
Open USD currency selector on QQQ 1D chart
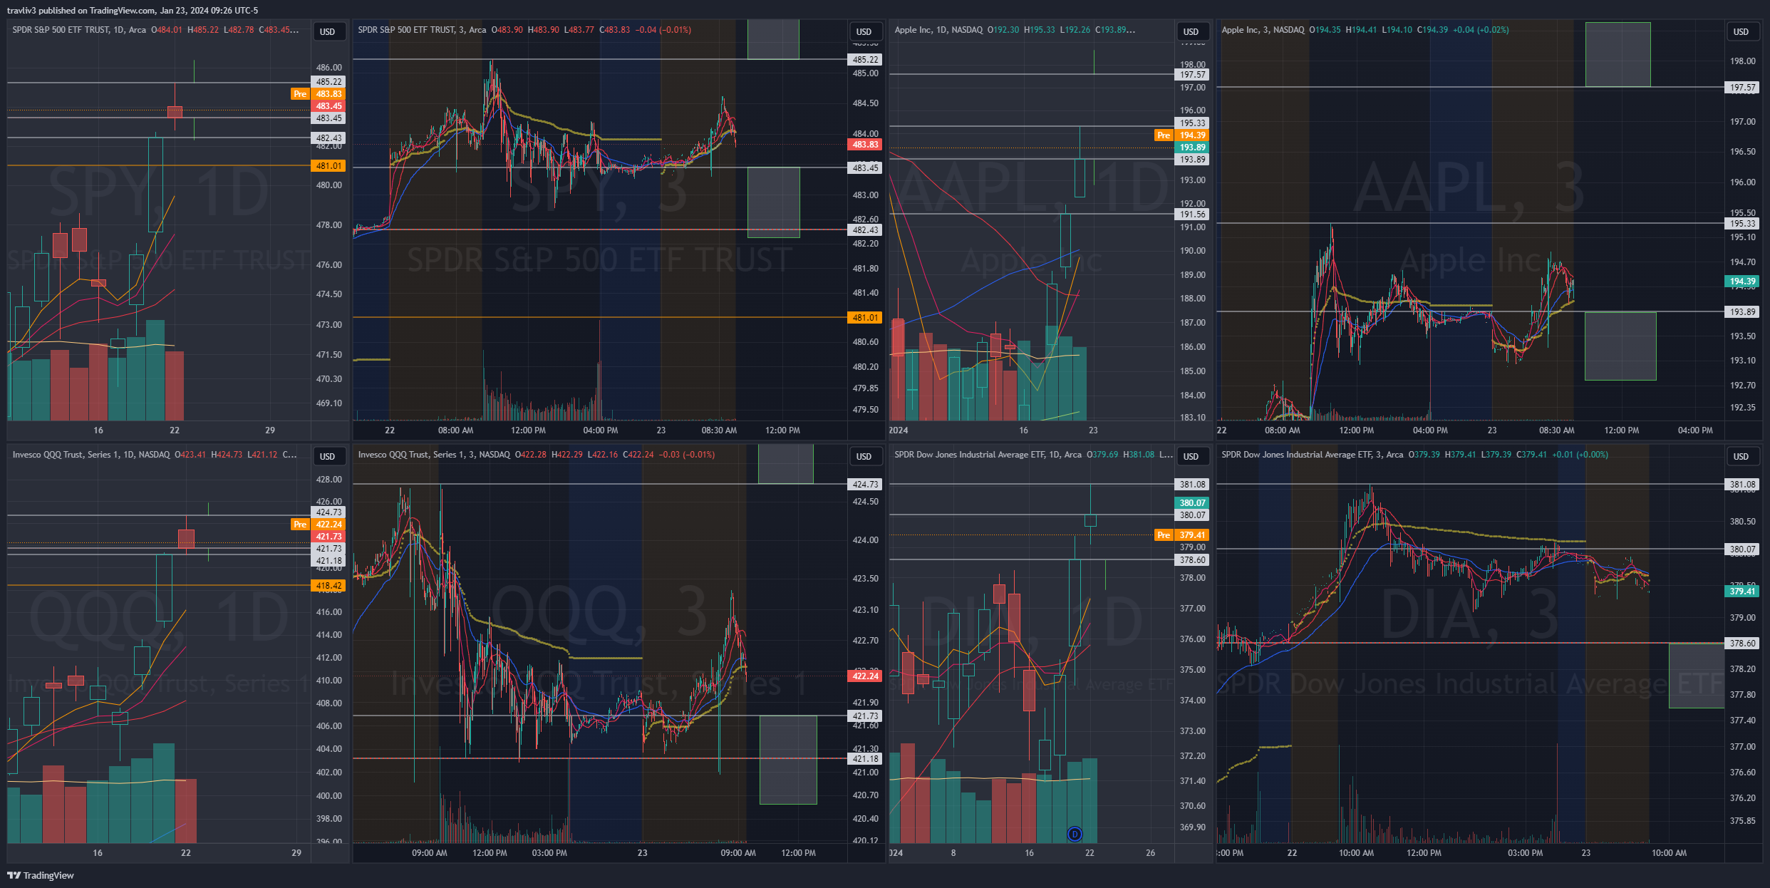pos(327,456)
